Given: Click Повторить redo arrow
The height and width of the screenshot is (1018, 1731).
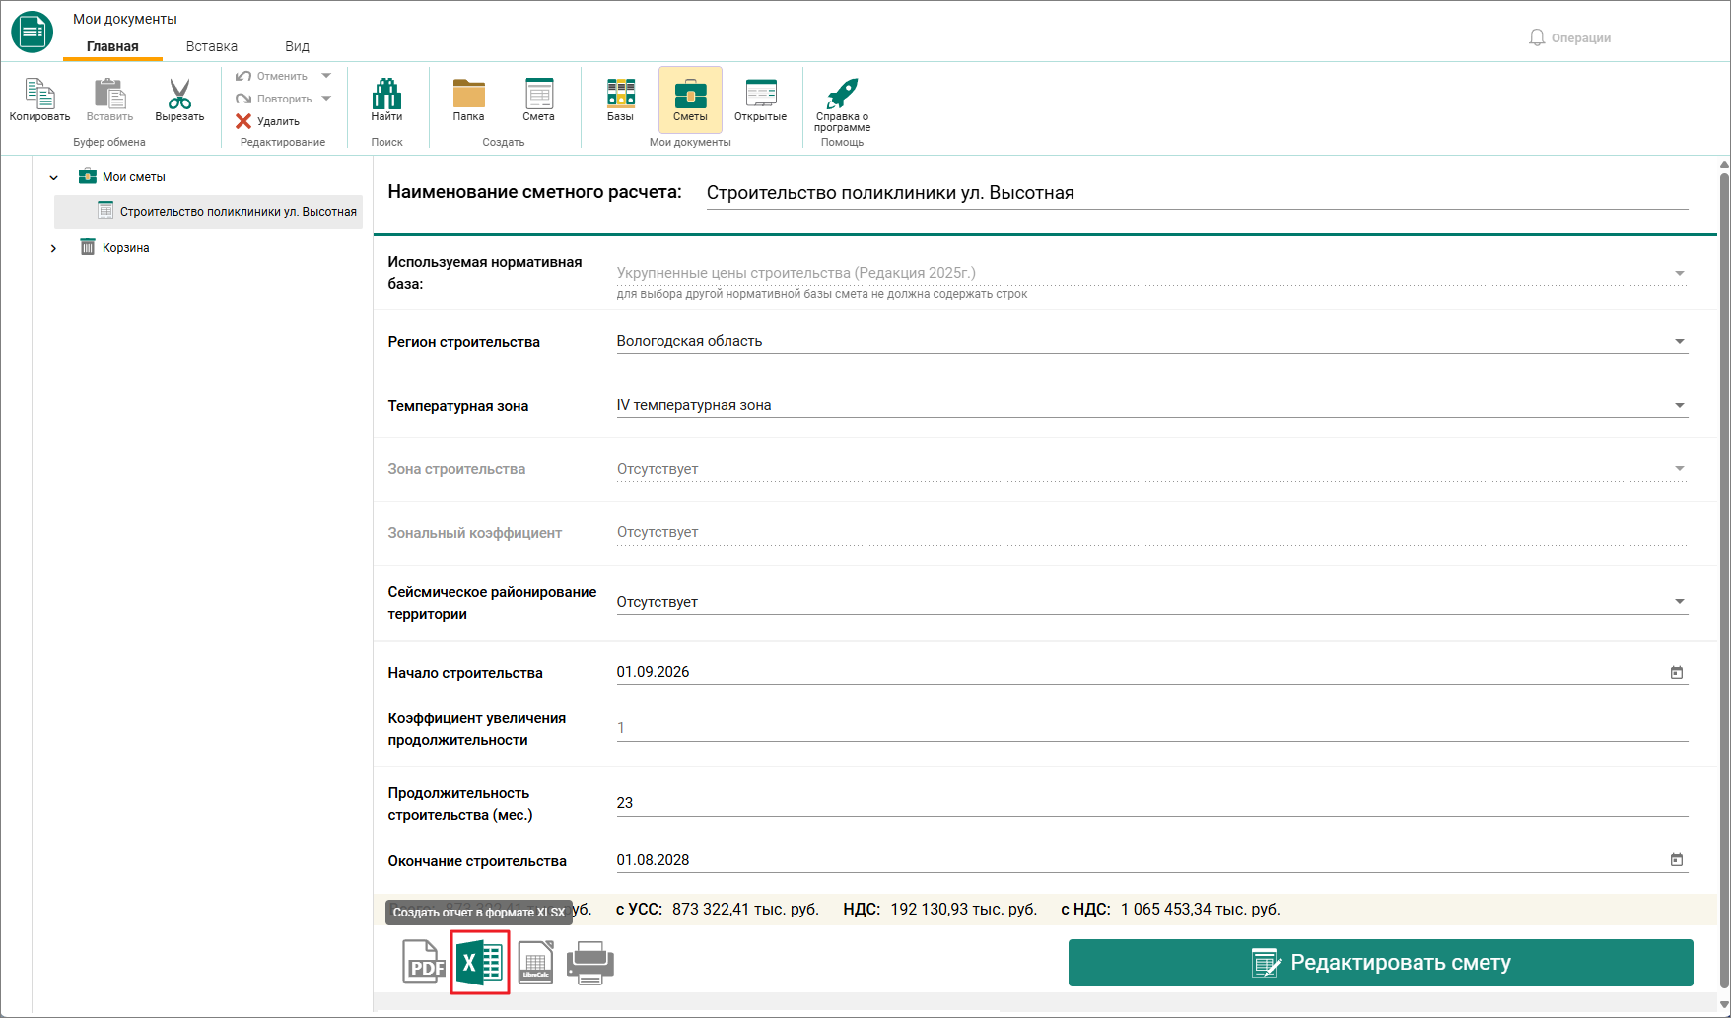Looking at the screenshot, I should 243,99.
